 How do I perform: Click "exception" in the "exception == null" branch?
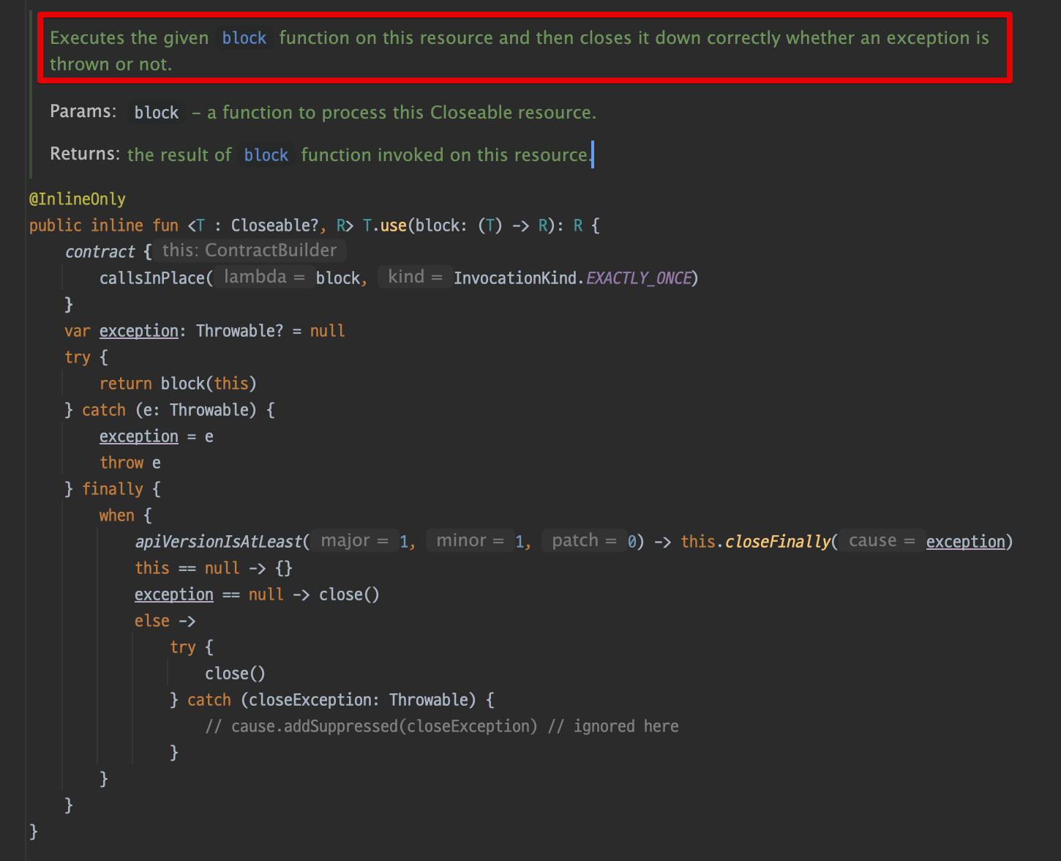pyautogui.click(x=174, y=594)
